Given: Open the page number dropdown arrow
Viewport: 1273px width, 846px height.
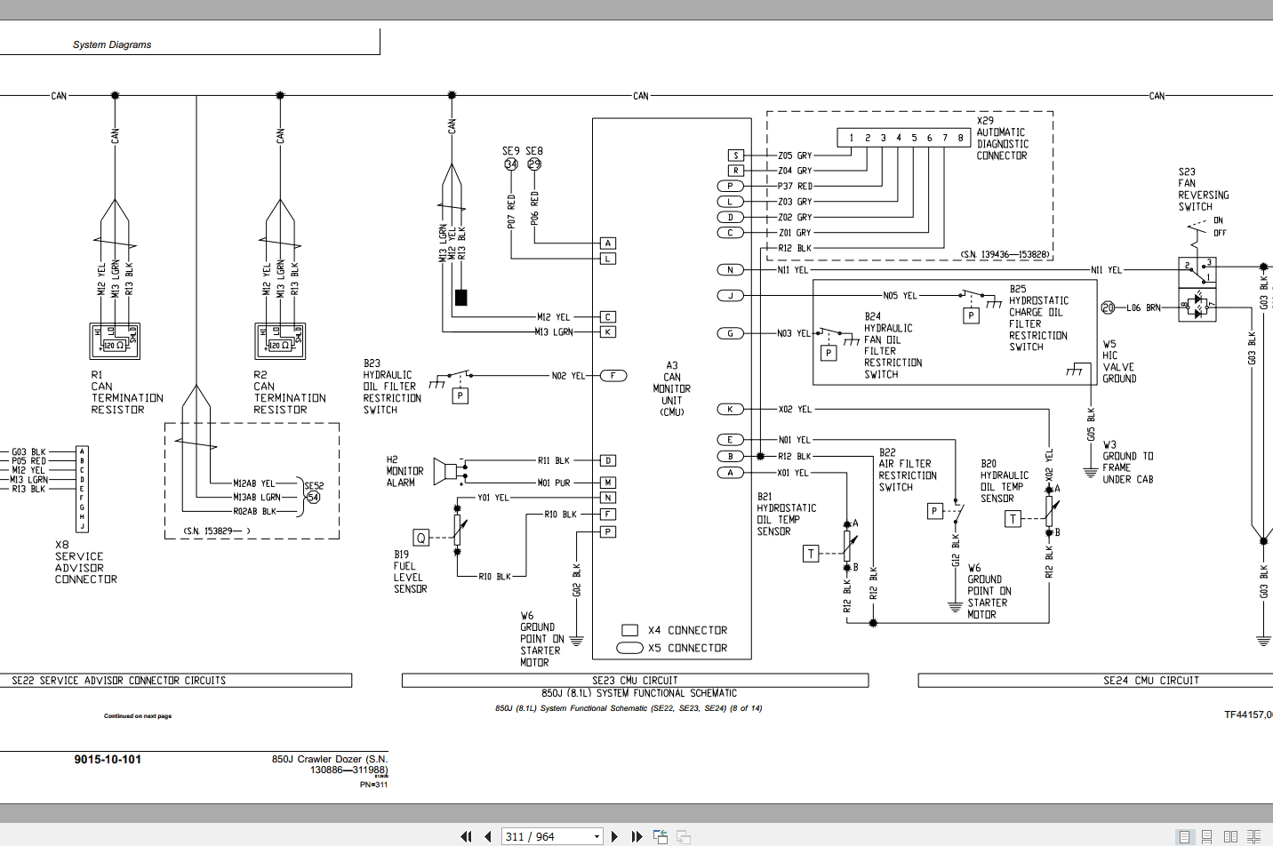Looking at the screenshot, I should click(x=596, y=836).
